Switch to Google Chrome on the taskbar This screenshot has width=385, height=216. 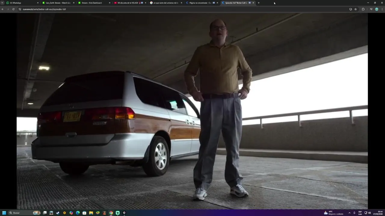click(111, 213)
